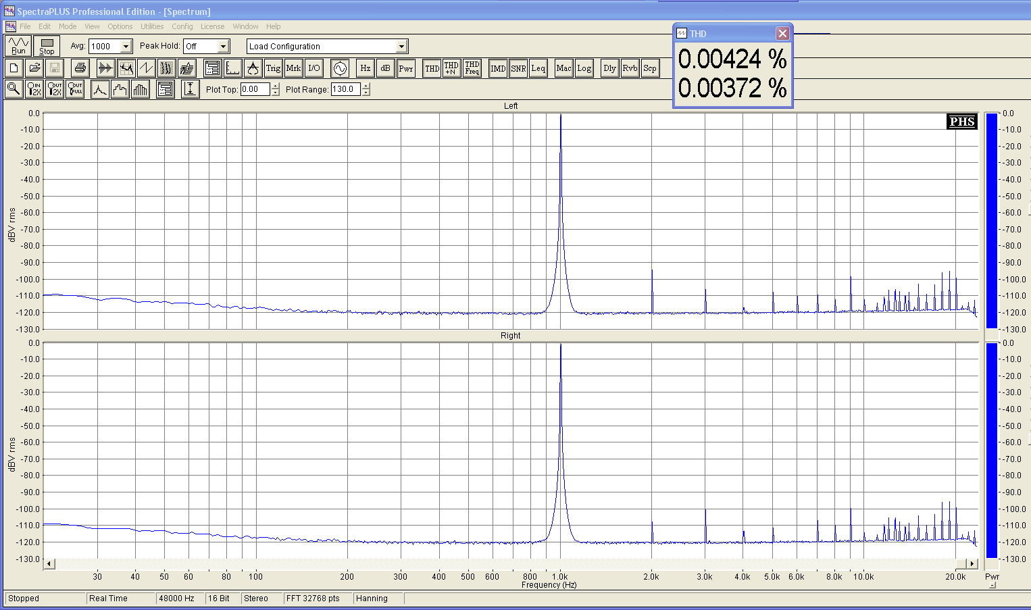1031x610 pixels.
Task: Select the bar graph plot style icon
Action: (141, 89)
